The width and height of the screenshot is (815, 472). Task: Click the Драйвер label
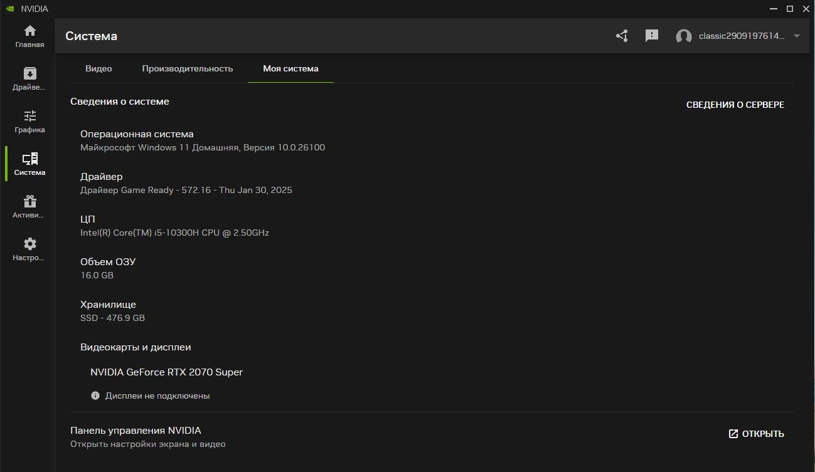[x=102, y=176]
